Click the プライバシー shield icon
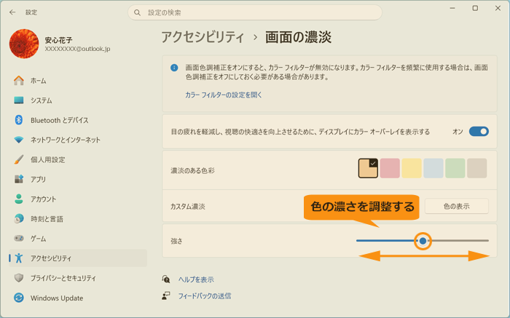This screenshot has width=510, height=318. coord(19,278)
